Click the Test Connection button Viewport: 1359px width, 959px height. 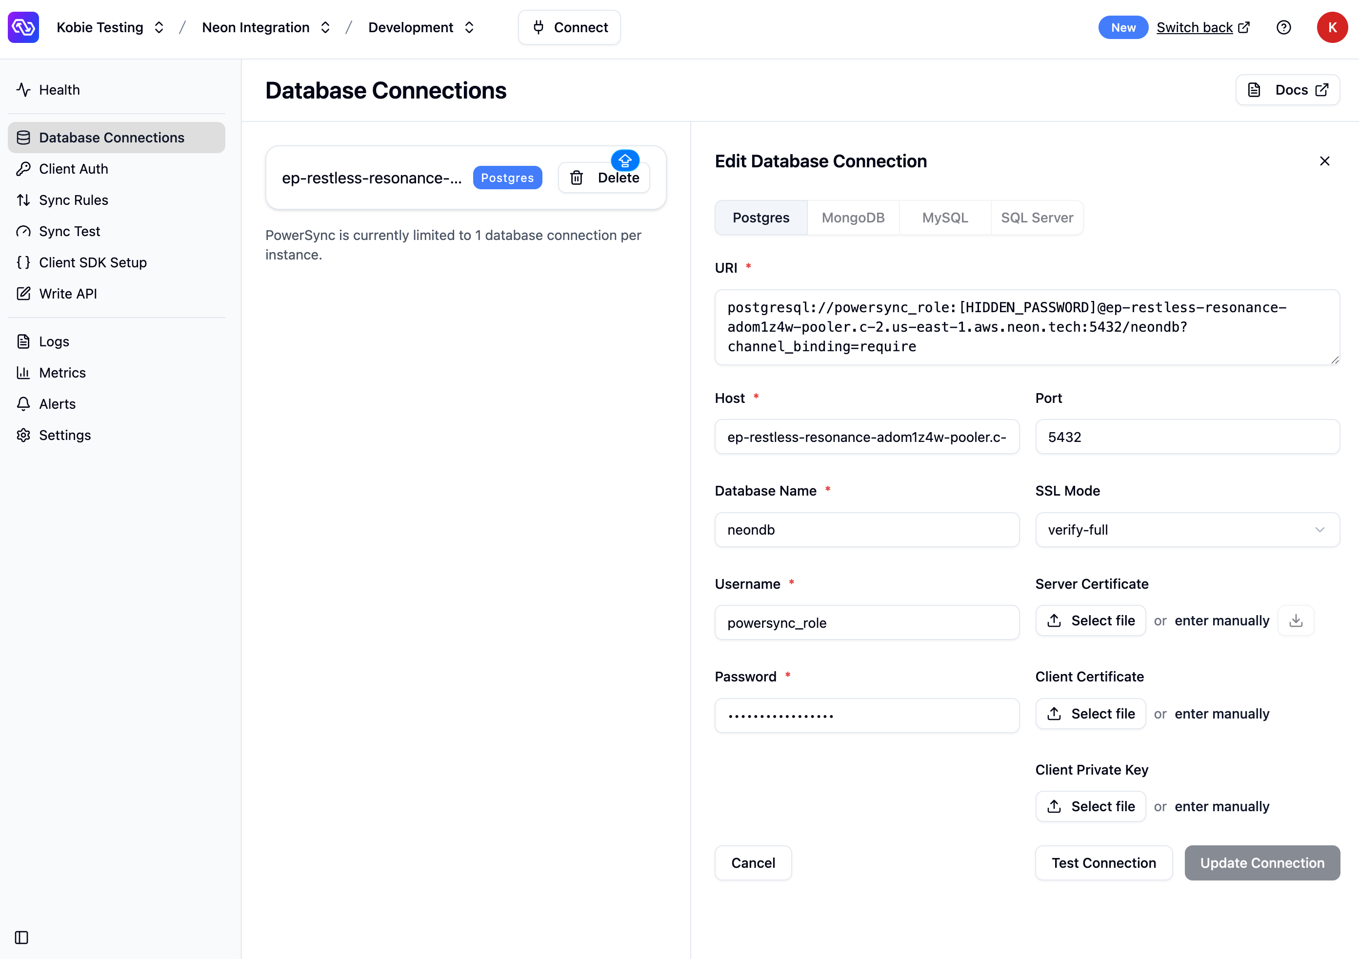click(1104, 862)
